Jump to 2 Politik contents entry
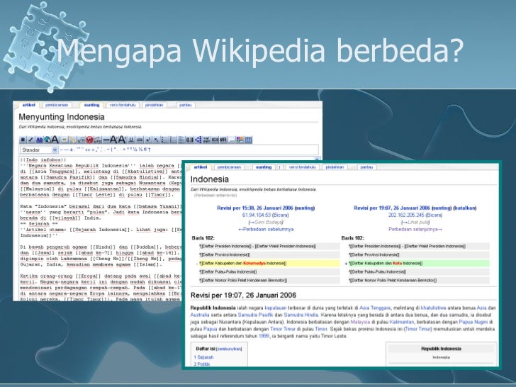Viewport: 516px width, 387px height. click(x=202, y=364)
